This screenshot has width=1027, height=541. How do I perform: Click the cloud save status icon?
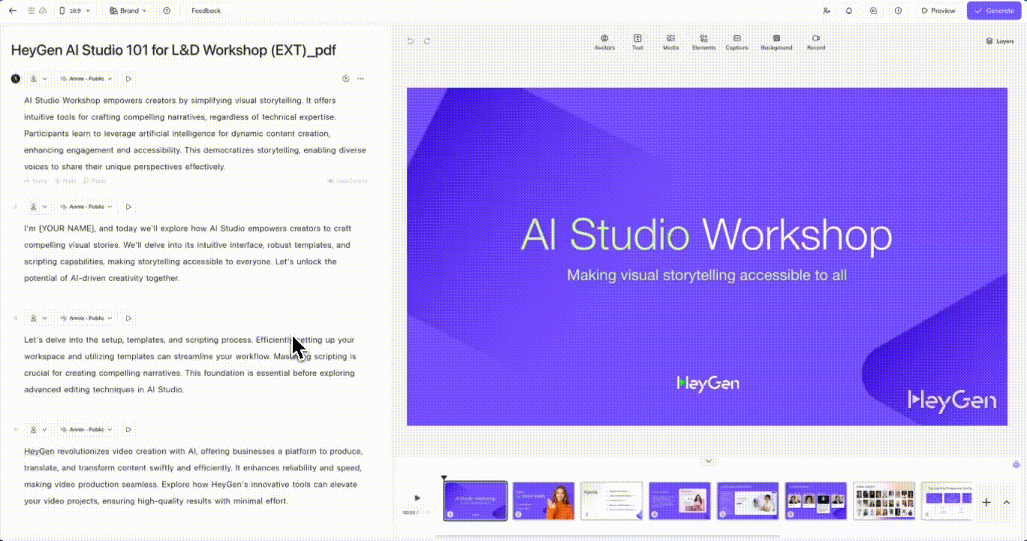click(x=42, y=11)
